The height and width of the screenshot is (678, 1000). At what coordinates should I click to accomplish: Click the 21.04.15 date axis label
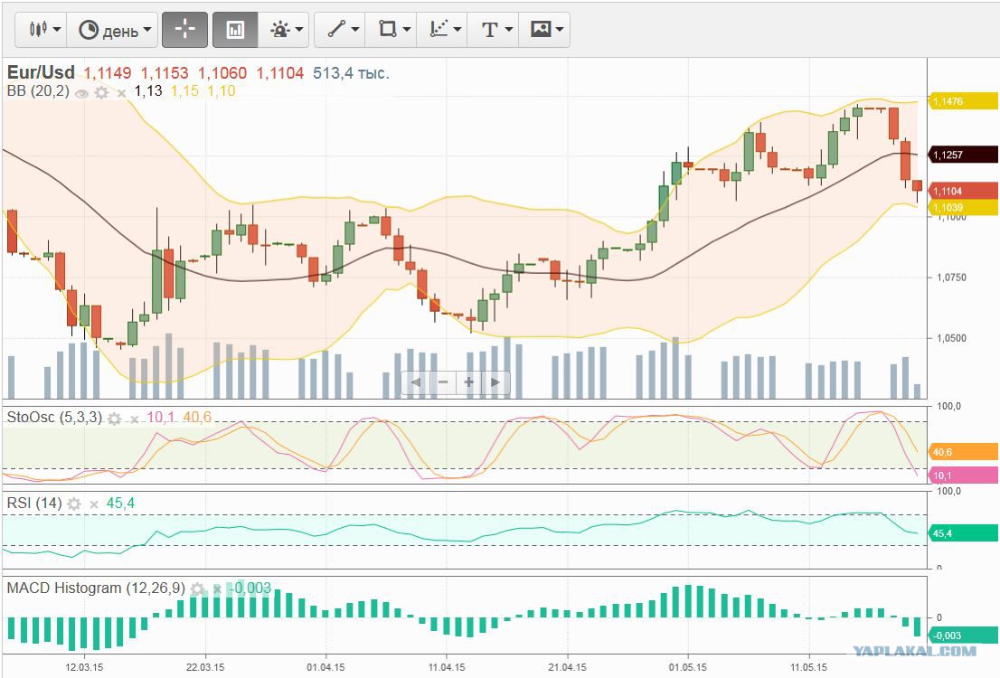(x=568, y=667)
